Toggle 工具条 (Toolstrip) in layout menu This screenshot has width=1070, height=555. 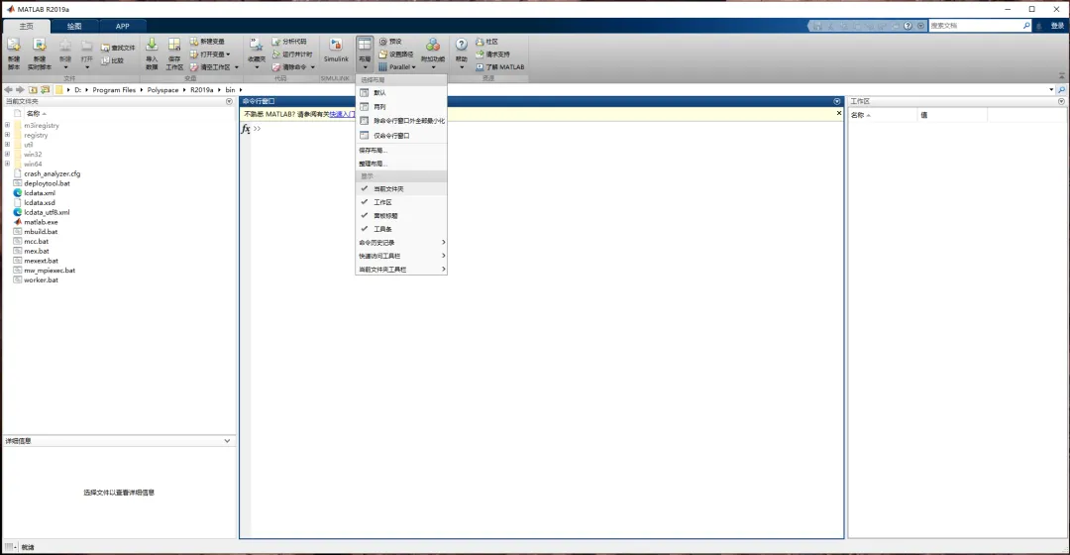click(x=401, y=229)
